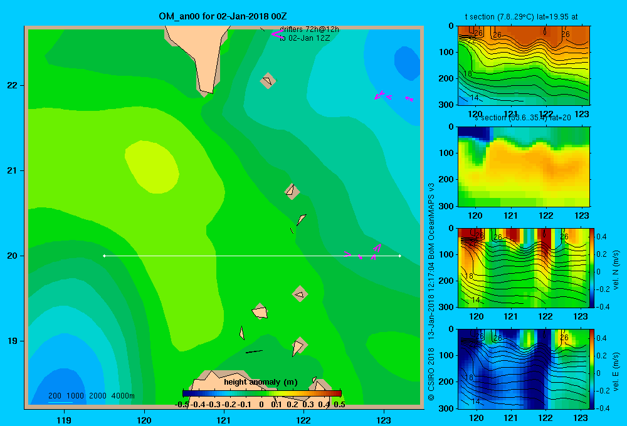Click the '-0.5' tick on height anomaly scale

(x=182, y=405)
